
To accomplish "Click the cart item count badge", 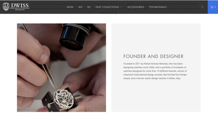I will click(215, 7).
